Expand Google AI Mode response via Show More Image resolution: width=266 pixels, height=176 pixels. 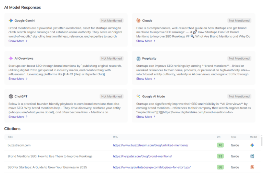point(146,117)
